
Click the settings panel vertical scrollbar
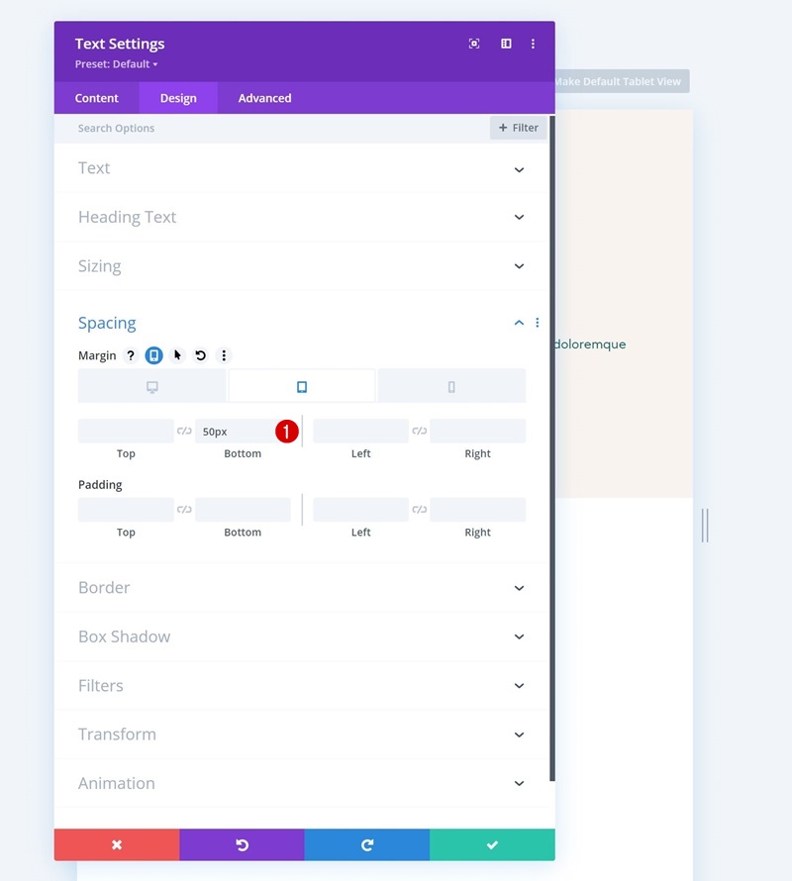[x=552, y=447]
